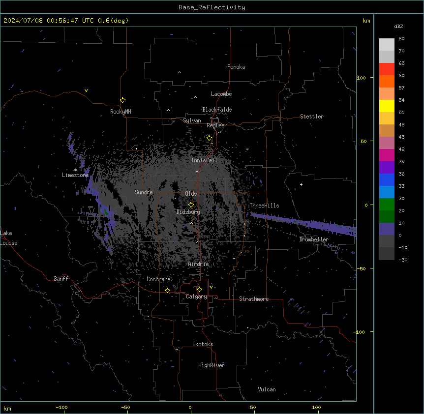424x414 pixels.
Task: Click the HighRiver label
Action: [x=212, y=365]
